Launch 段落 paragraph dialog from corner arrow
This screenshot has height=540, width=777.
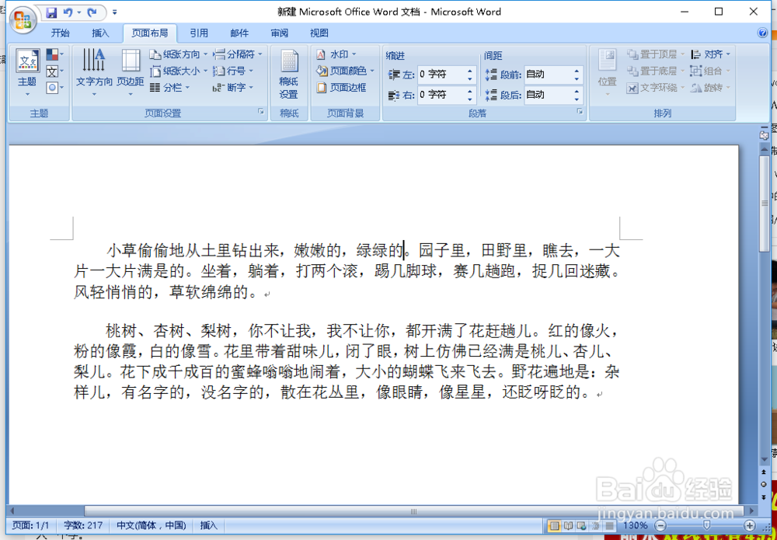click(x=580, y=112)
